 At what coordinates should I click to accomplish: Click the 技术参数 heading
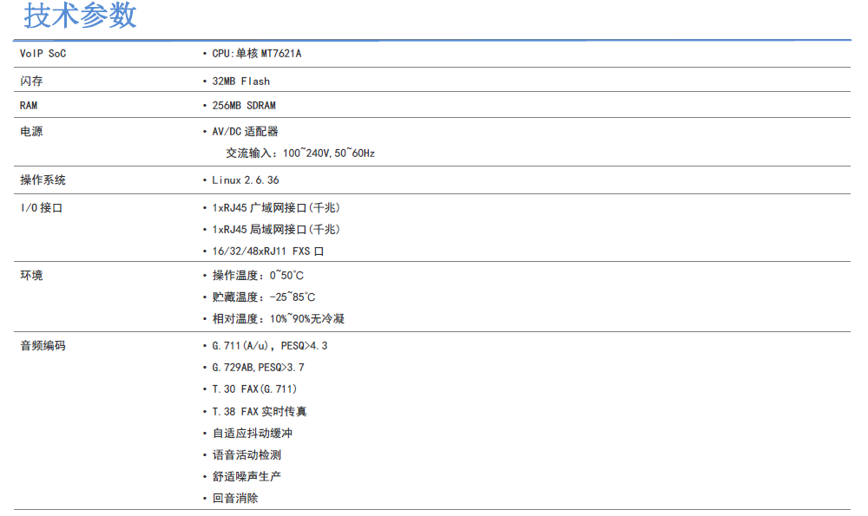coord(80,16)
